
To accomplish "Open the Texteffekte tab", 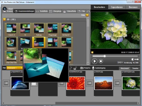I will tap(42, 11).
